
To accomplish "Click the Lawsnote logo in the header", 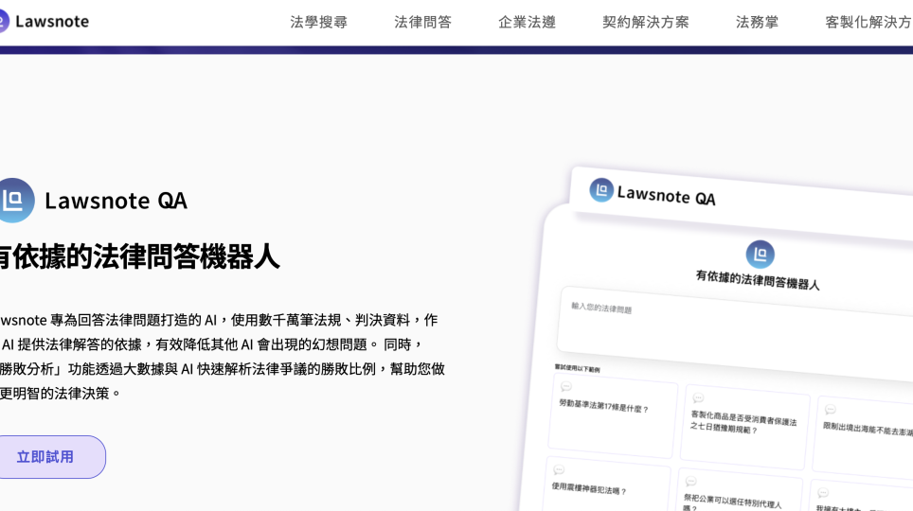I will point(45,21).
